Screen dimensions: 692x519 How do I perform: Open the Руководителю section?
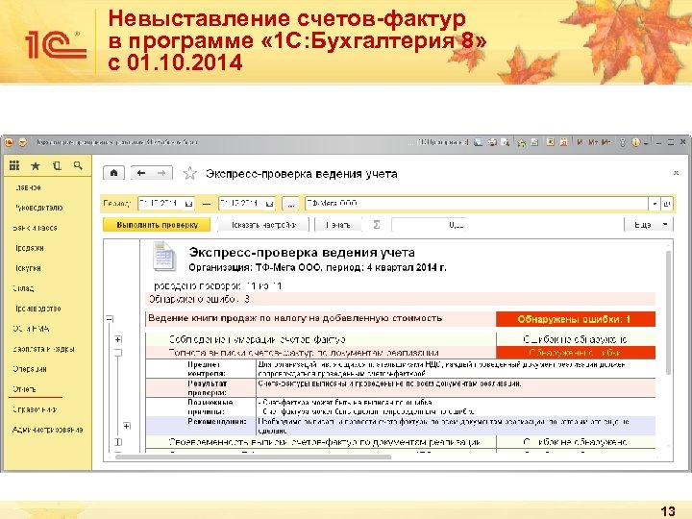[x=38, y=208]
